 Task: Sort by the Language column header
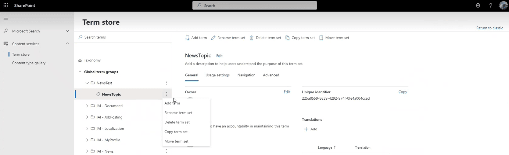pos(325,148)
